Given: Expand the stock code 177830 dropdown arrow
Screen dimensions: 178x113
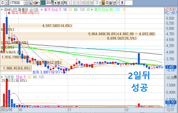Looking at the screenshot, I should (26, 3).
